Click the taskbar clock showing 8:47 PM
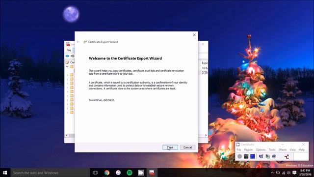Viewport: 314px width, 177px height. tap(305, 173)
